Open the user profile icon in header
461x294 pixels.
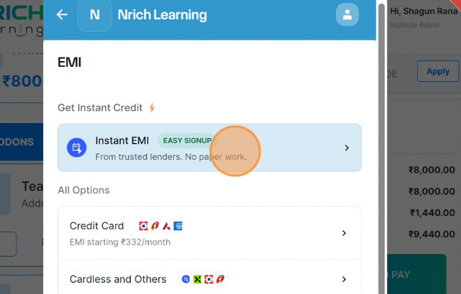pos(347,15)
